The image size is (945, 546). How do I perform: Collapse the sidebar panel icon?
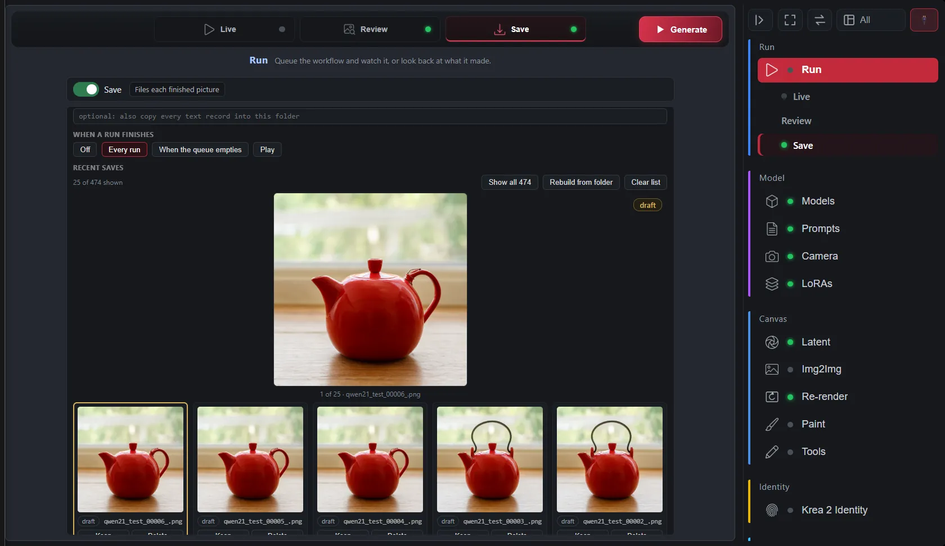point(759,20)
